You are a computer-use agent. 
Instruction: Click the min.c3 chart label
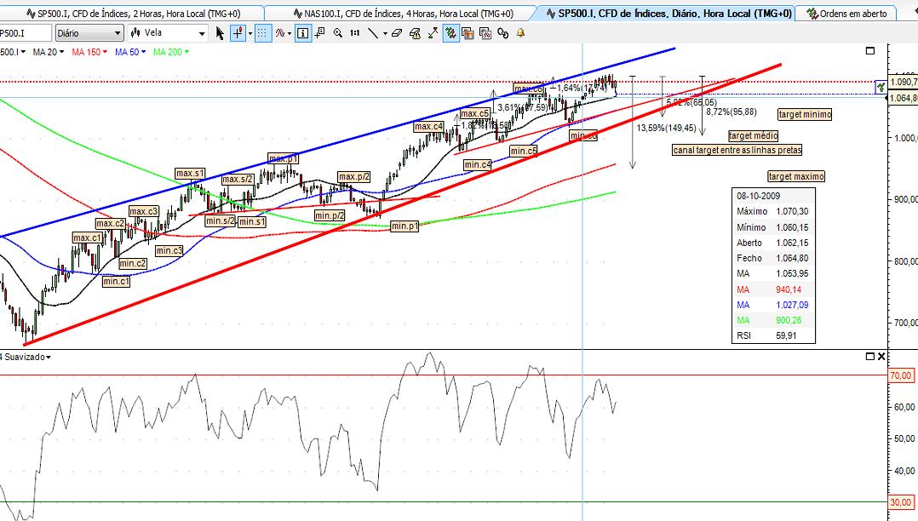click(x=169, y=250)
